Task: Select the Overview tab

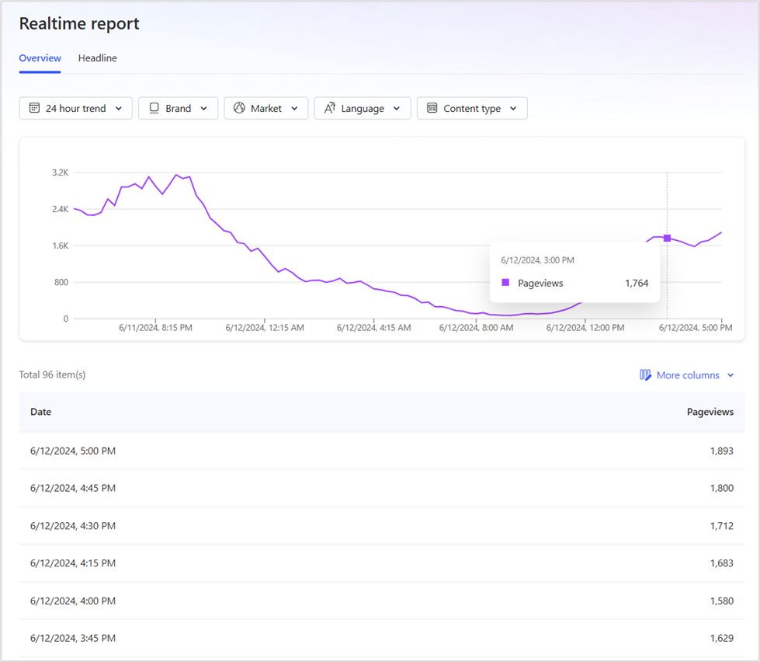Action: [x=40, y=57]
